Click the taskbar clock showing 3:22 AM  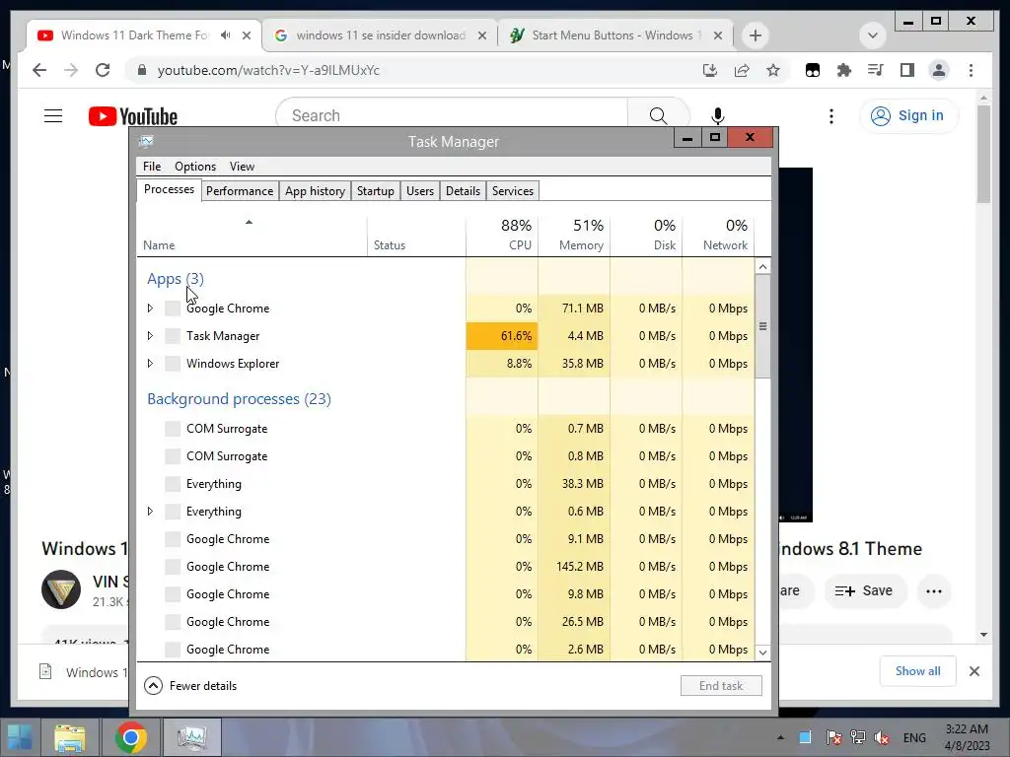967,737
